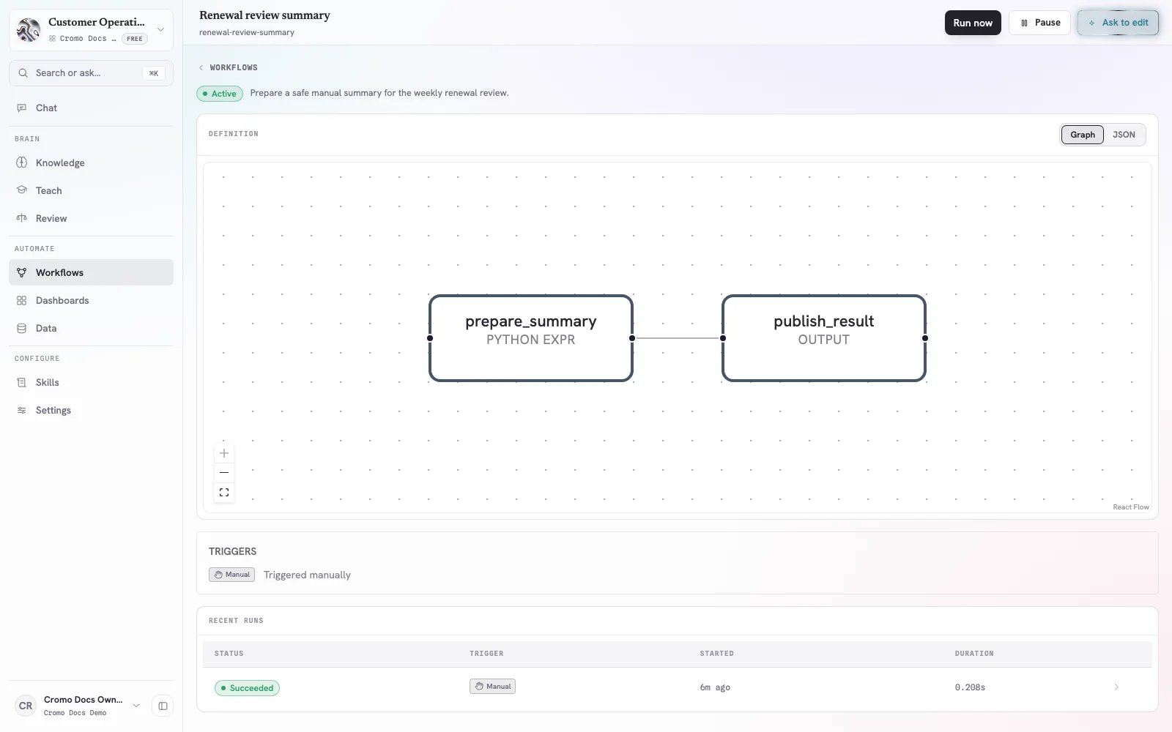
Task: Collapse the sidebar panel
Action: click(163, 706)
